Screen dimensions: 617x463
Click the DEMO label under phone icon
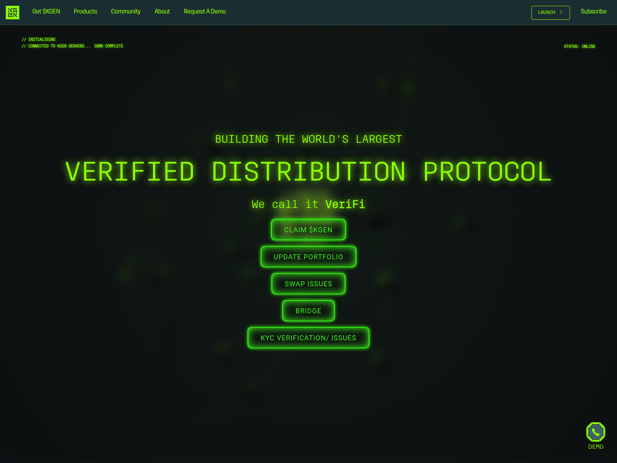click(596, 447)
